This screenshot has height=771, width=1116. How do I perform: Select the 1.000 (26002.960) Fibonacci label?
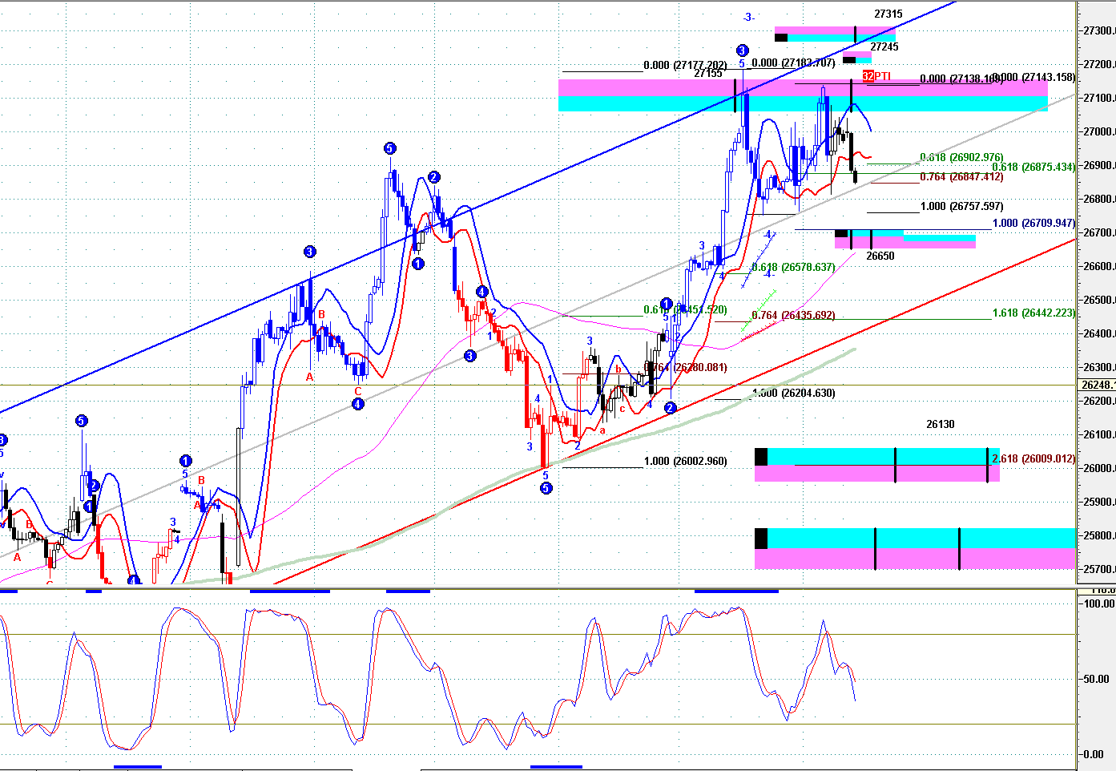pyautogui.click(x=686, y=462)
